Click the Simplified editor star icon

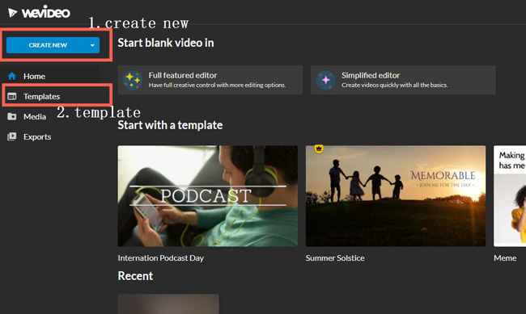(325, 81)
